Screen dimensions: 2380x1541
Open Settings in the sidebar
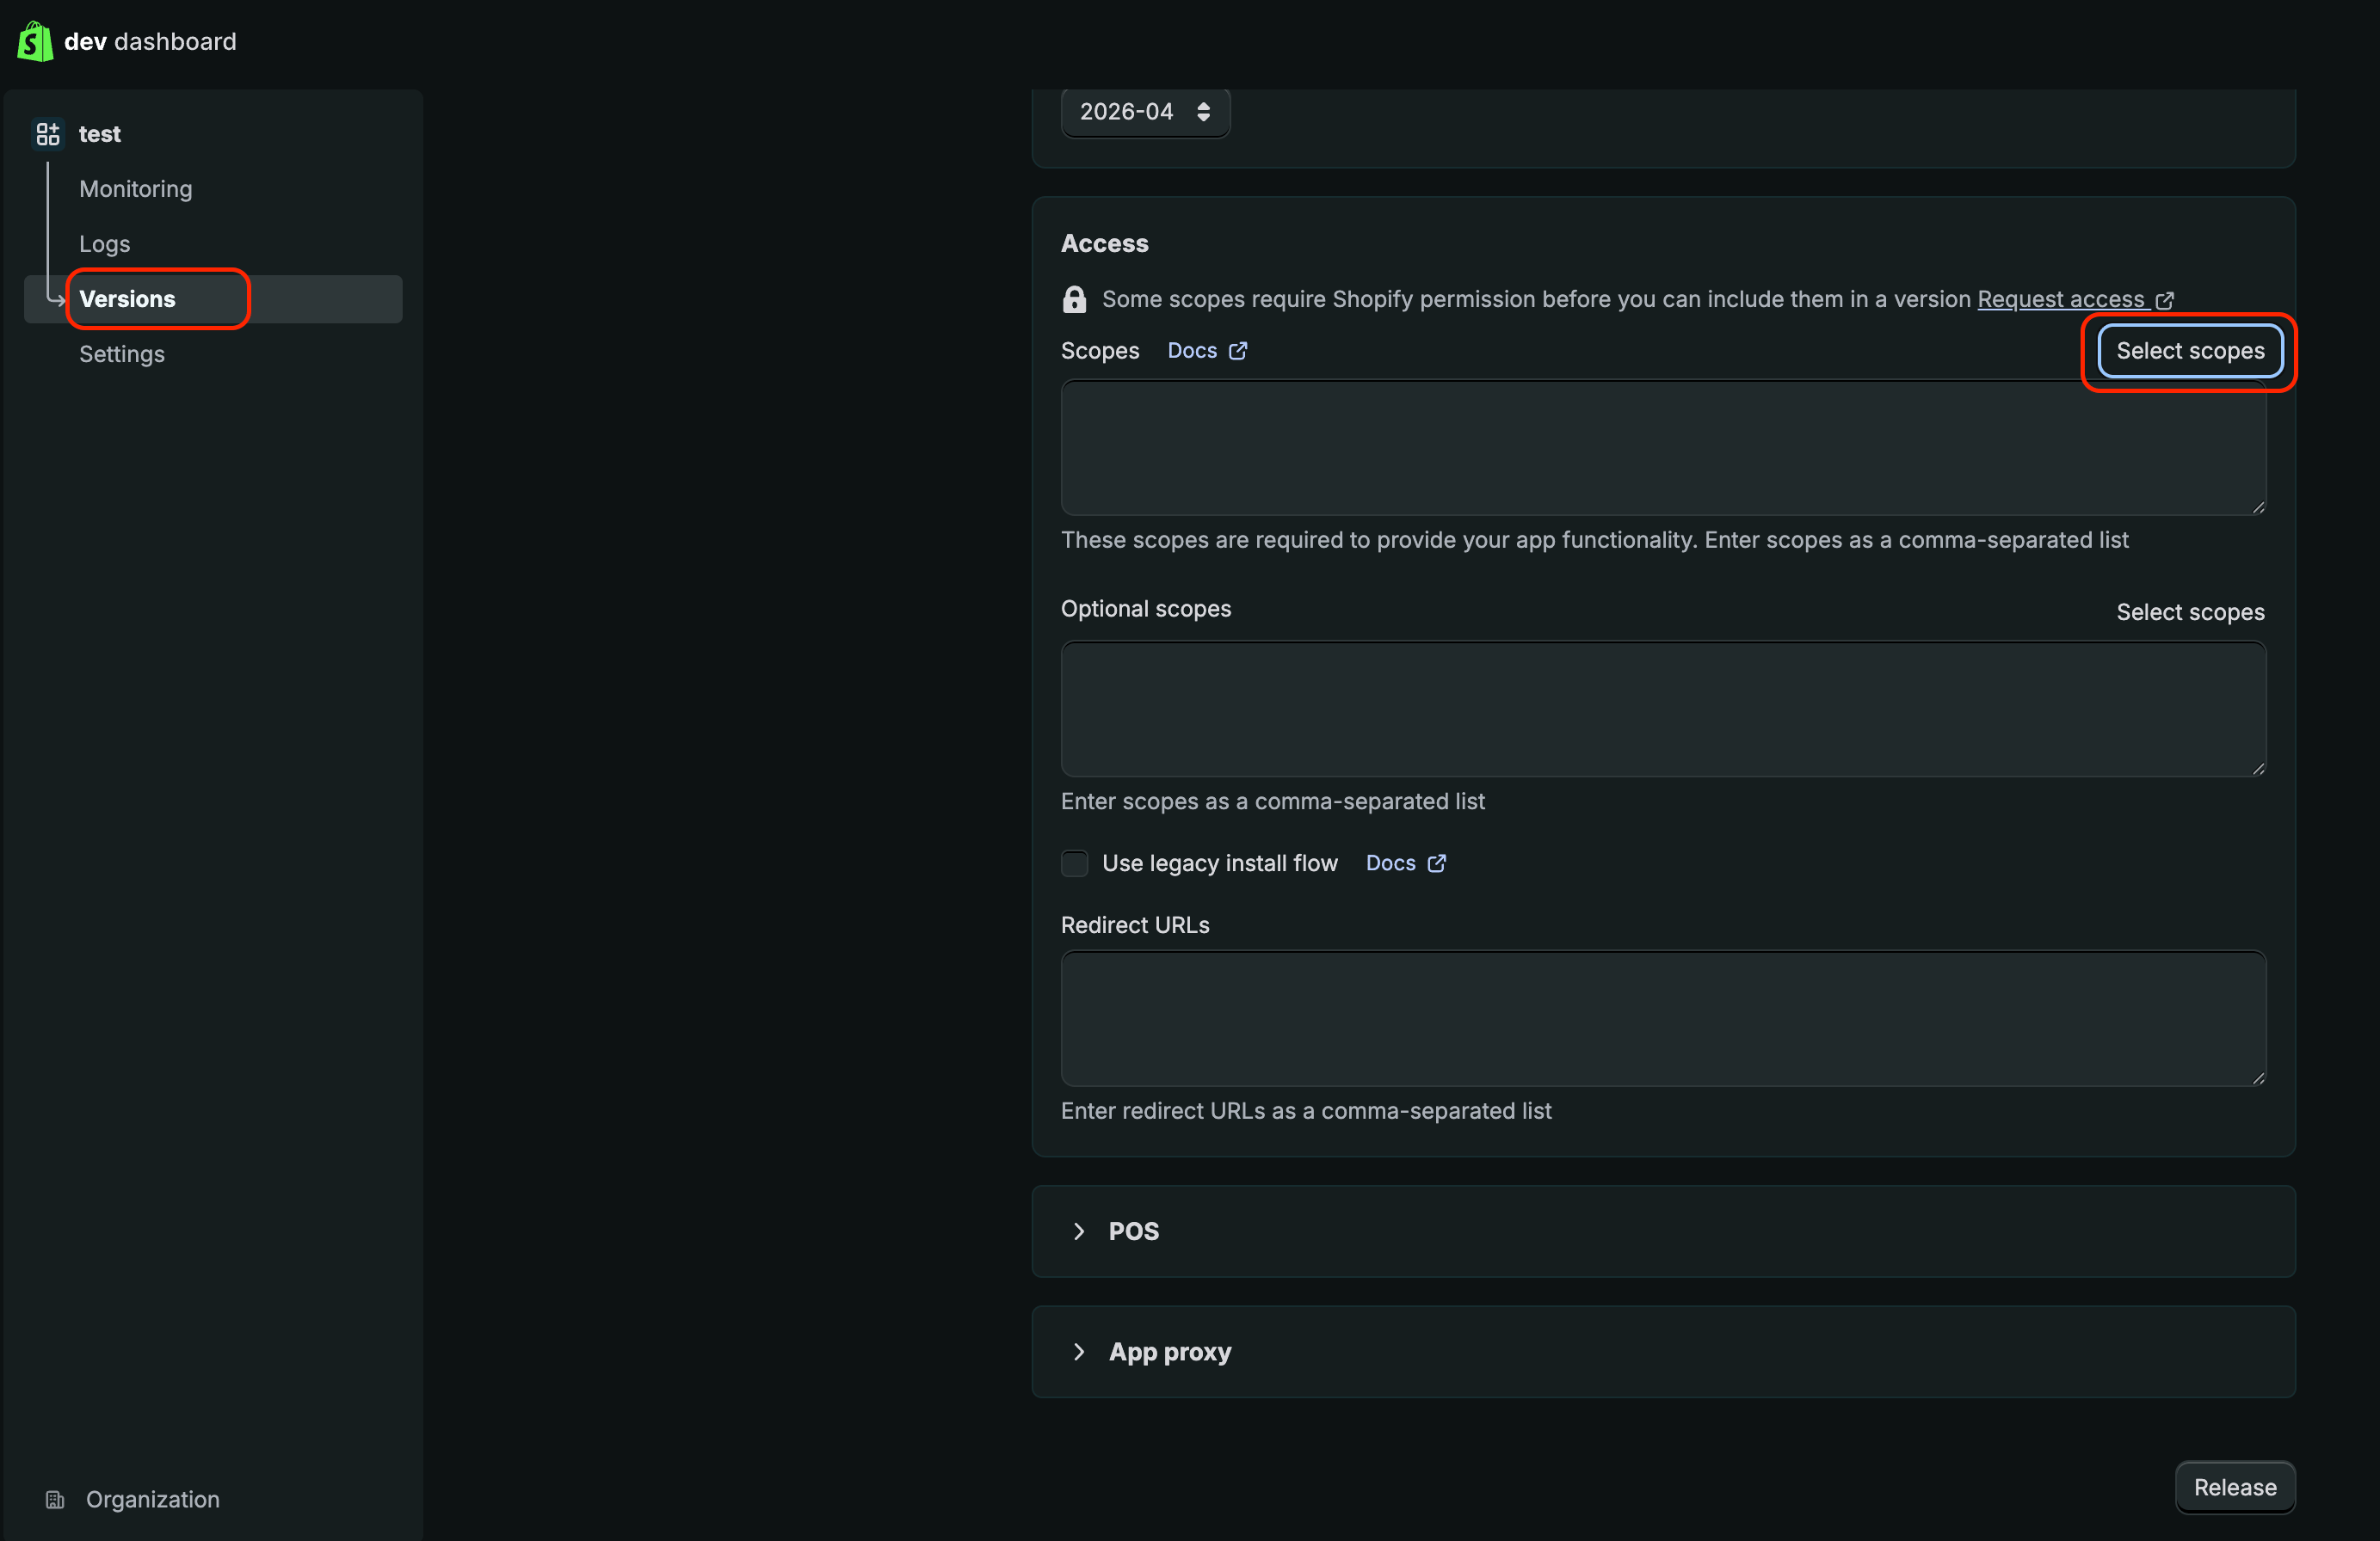coord(122,353)
